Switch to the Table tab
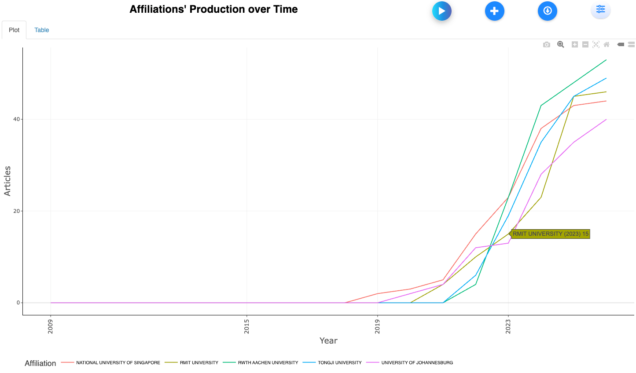Image resolution: width=636 pixels, height=373 pixels. (x=42, y=30)
